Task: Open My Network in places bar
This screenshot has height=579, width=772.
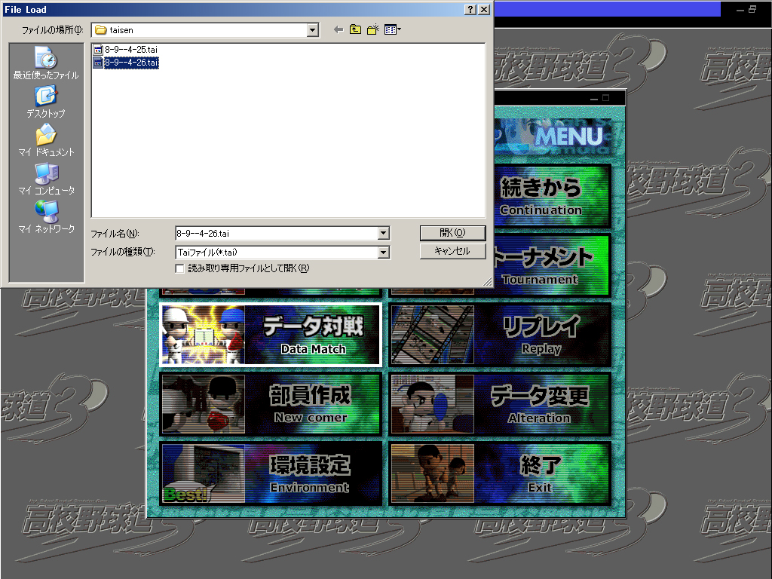Action: [46, 217]
